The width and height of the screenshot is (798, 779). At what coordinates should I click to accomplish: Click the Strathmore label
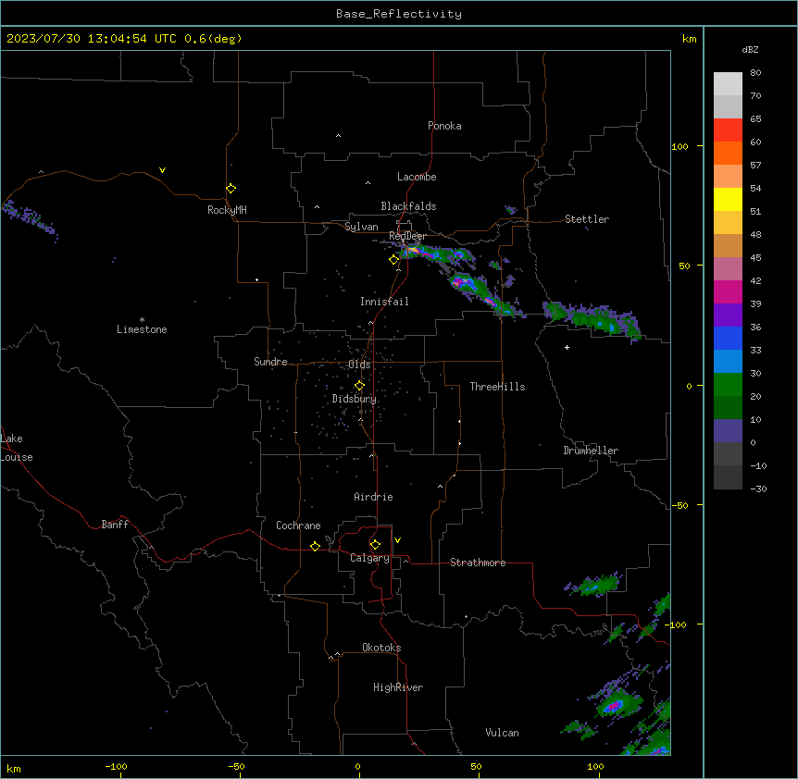(x=478, y=563)
